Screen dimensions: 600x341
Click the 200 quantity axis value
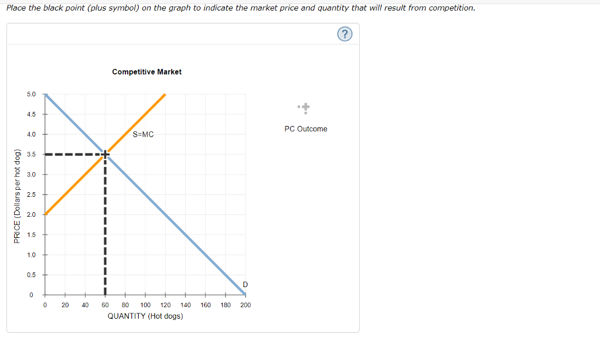tap(246, 305)
